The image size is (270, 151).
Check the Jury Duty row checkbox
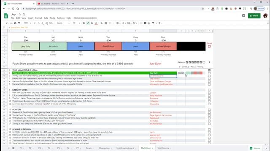point(209,73)
